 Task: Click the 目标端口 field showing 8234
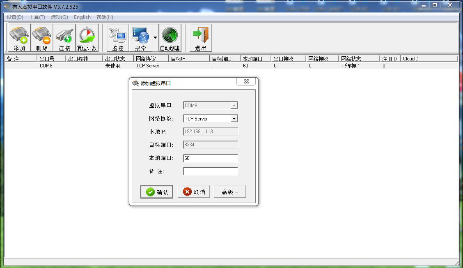click(x=210, y=145)
